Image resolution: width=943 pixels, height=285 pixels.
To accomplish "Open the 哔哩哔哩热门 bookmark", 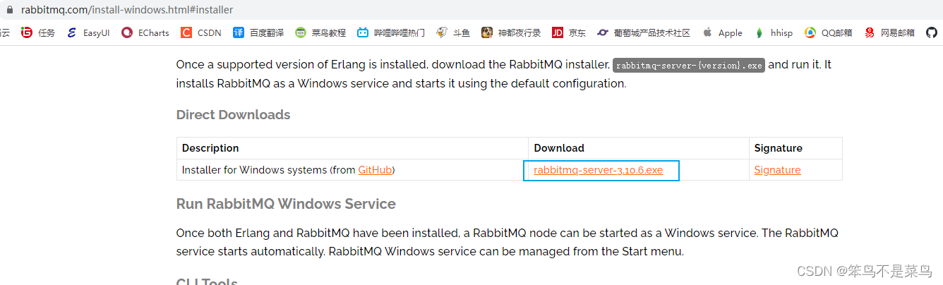I will pyautogui.click(x=391, y=32).
